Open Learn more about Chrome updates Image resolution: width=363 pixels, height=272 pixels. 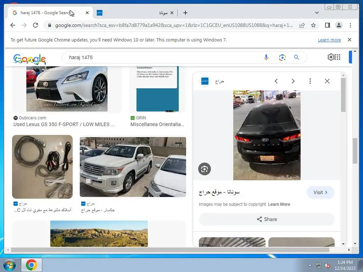[x=329, y=40]
